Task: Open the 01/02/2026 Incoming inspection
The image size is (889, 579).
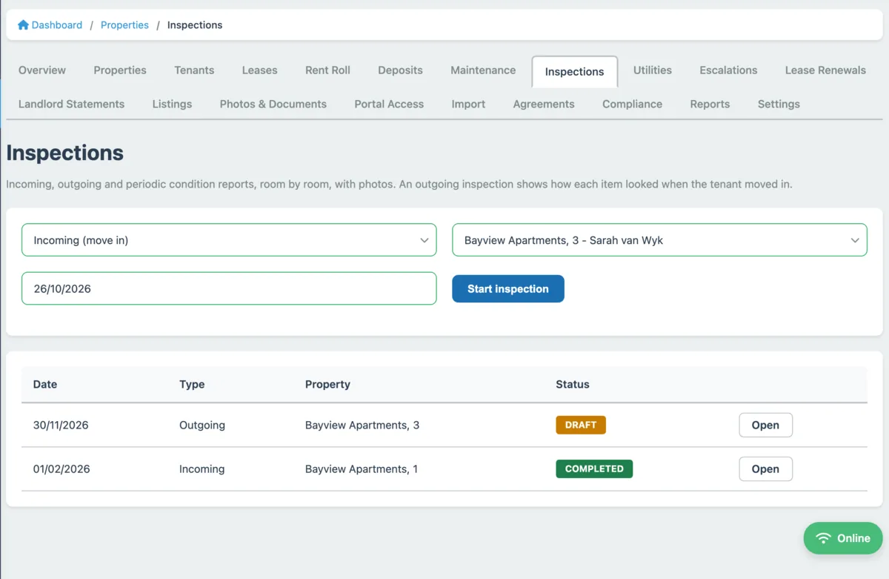Action: pyautogui.click(x=765, y=469)
